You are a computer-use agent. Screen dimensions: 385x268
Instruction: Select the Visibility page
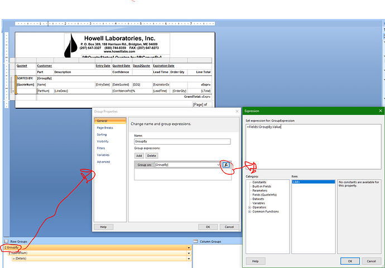click(103, 141)
